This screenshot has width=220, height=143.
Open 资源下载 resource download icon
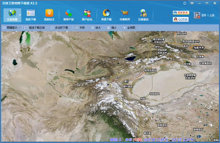point(106,15)
